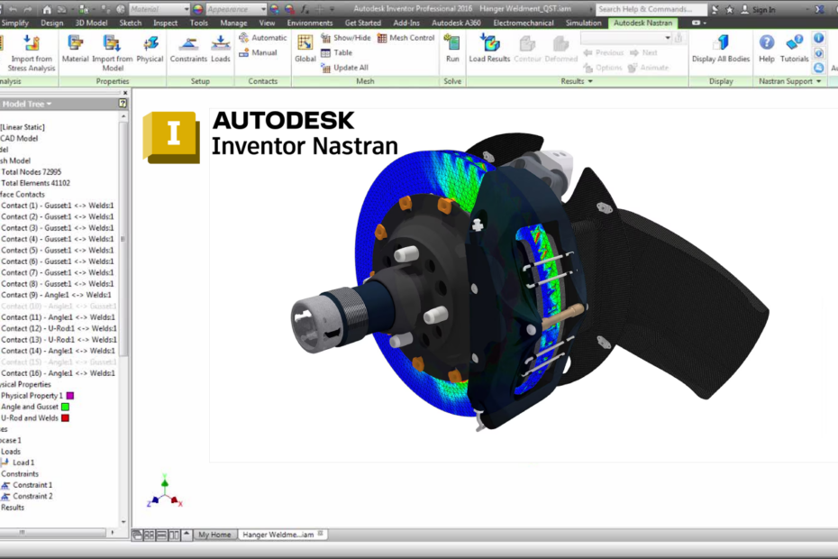This screenshot has width=838, height=559.
Task: Click the Load Results icon
Action: tap(489, 43)
